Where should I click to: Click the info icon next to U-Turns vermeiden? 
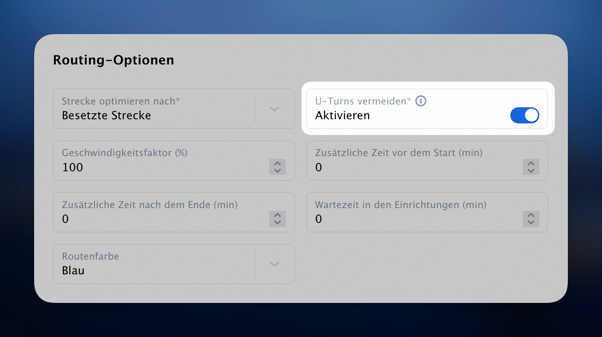tap(421, 101)
